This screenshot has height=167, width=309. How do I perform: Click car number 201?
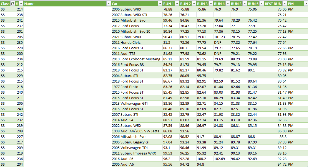[19, 32]
